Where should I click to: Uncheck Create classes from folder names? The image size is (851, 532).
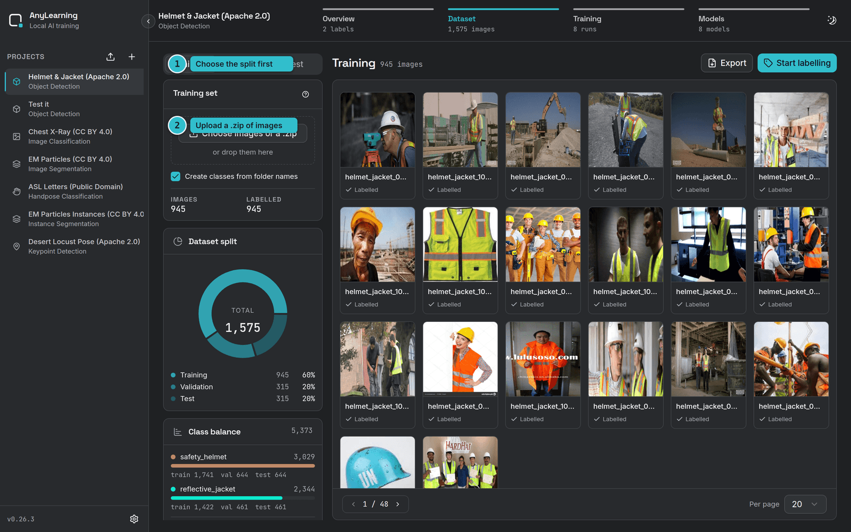[x=176, y=177]
